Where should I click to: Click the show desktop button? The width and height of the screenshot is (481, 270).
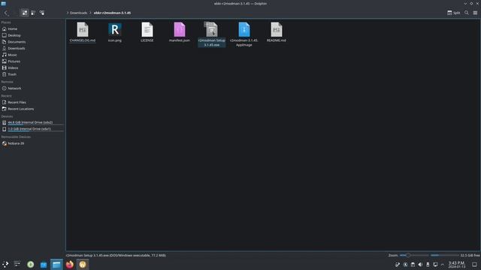click(x=474, y=265)
